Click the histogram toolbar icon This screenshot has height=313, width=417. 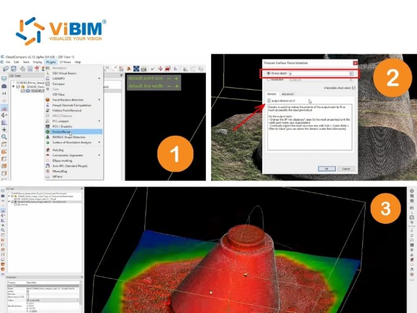185,69
